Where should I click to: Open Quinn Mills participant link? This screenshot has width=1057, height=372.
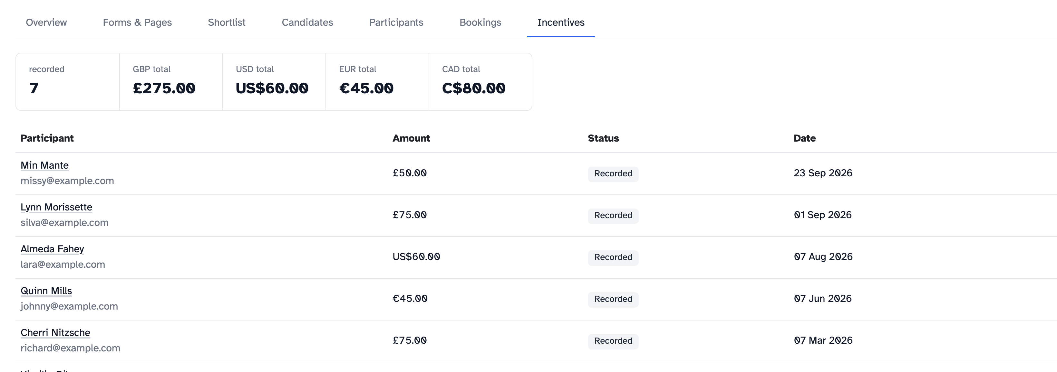click(x=46, y=291)
